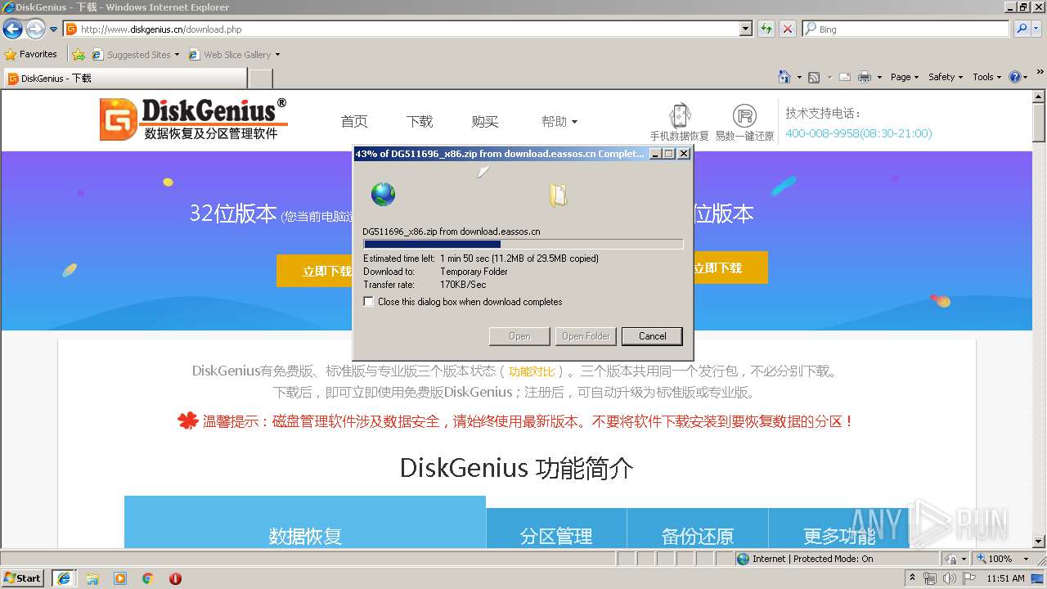
Task: Click the globe icon in download dialog
Action: click(x=383, y=195)
